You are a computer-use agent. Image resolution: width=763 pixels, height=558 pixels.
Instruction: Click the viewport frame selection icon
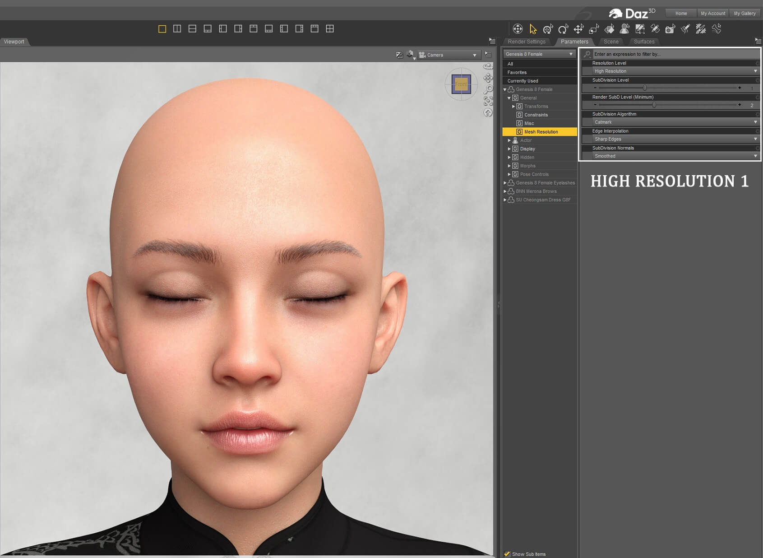click(x=488, y=101)
